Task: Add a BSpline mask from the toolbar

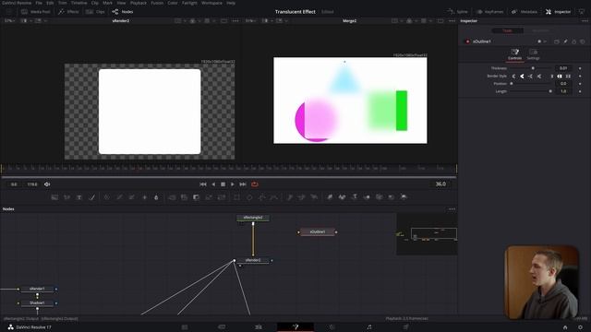Action: click(x=274, y=197)
